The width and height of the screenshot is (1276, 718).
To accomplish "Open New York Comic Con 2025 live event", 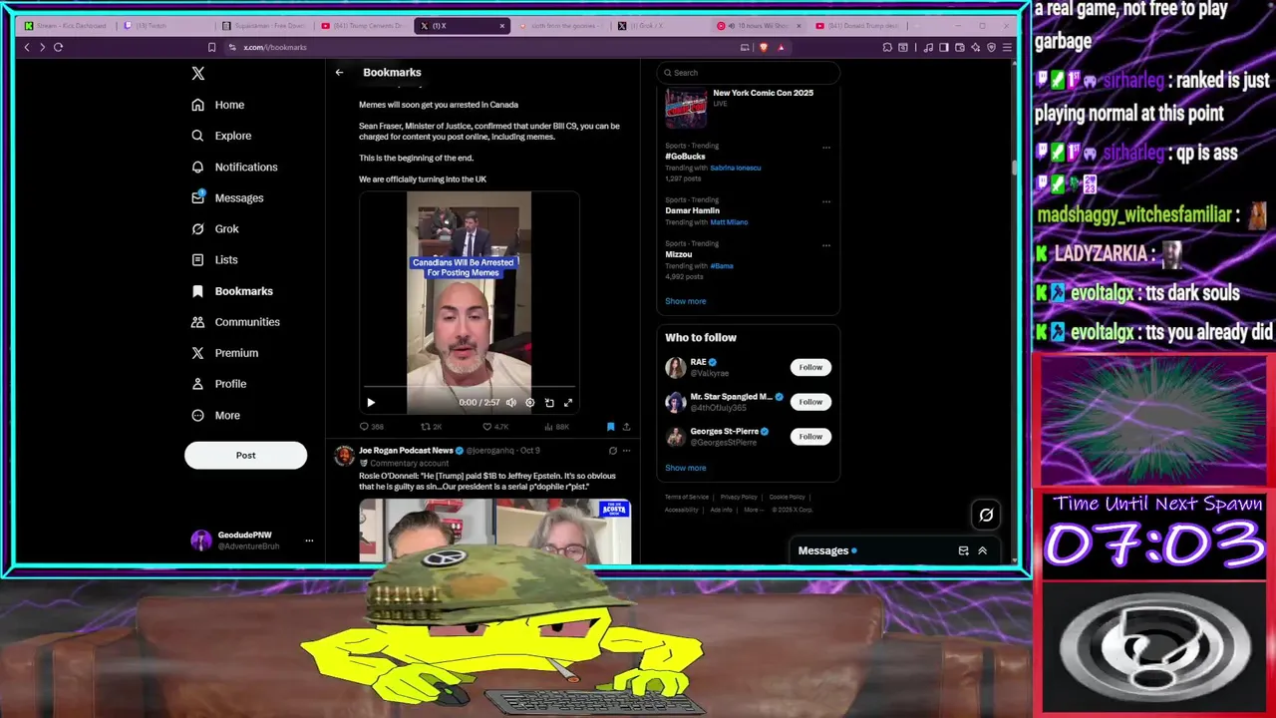I will pos(748,108).
